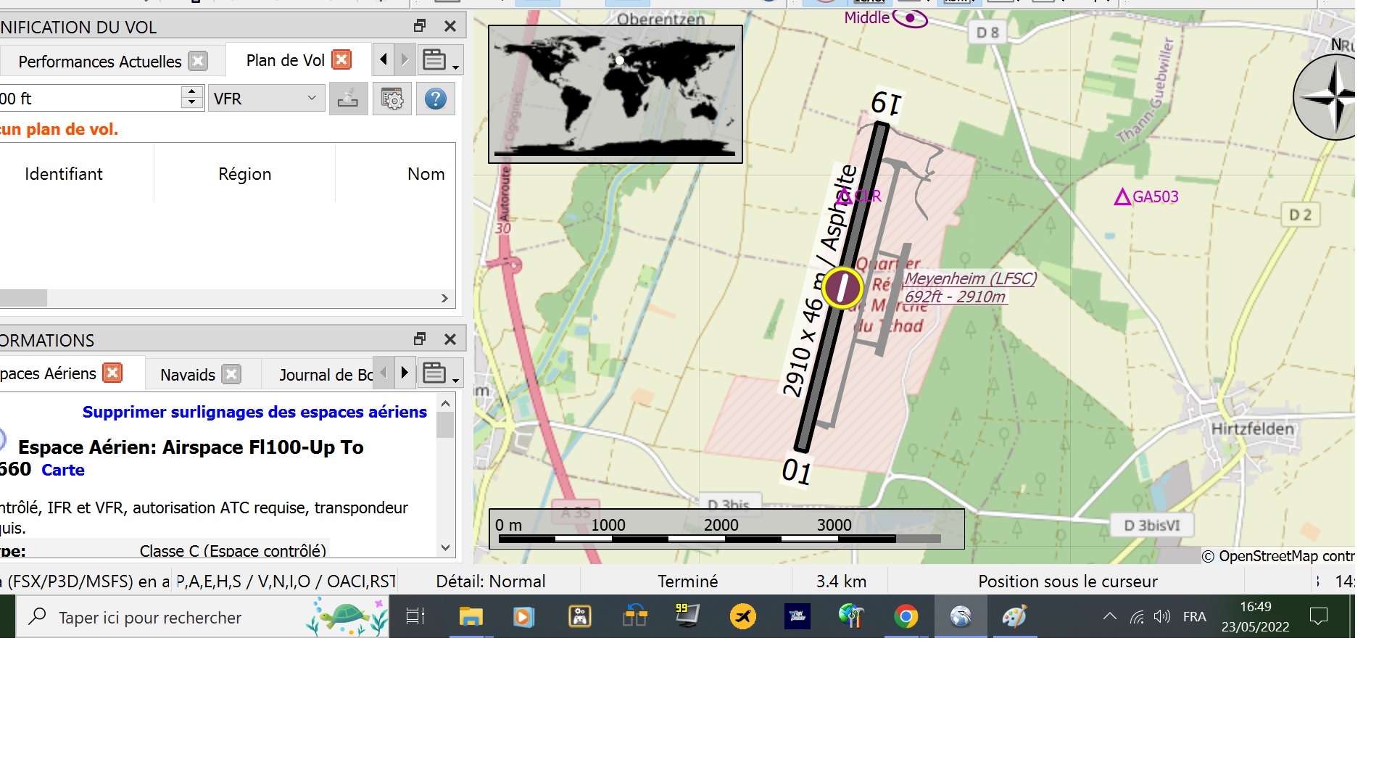The width and height of the screenshot is (1392, 783).
Task: Click the Carte link for the airspace
Action: (x=63, y=470)
